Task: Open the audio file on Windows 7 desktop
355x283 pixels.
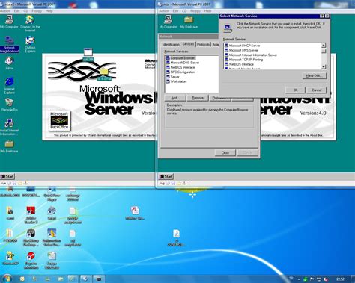Action: click(176, 237)
